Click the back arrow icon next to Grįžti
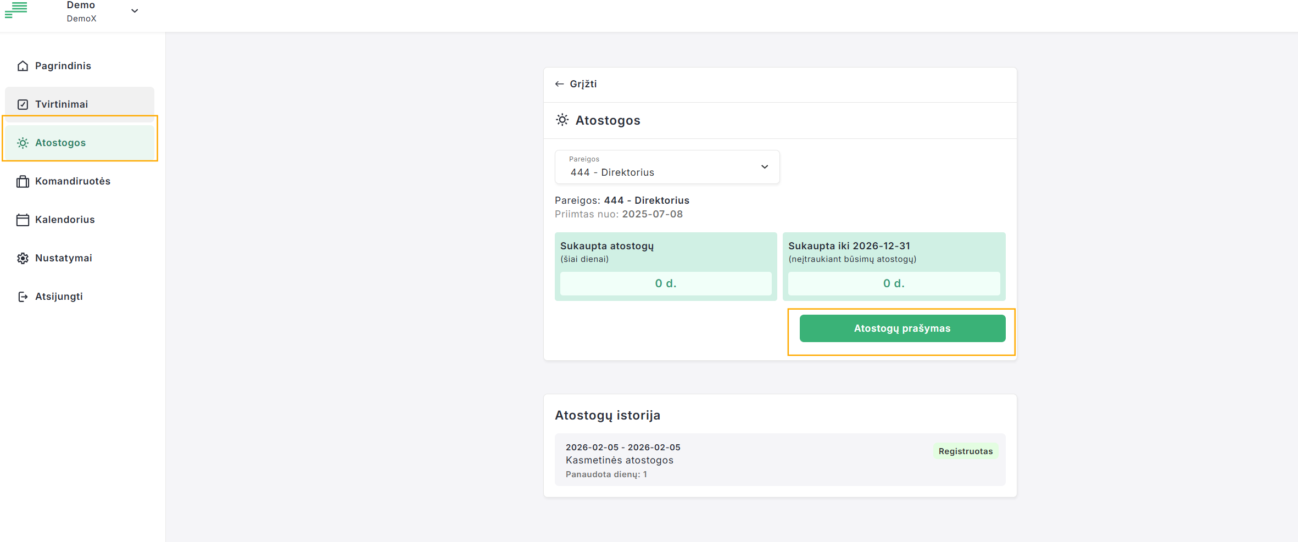Image resolution: width=1298 pixels, height=542 pixels. pos(559,84)
